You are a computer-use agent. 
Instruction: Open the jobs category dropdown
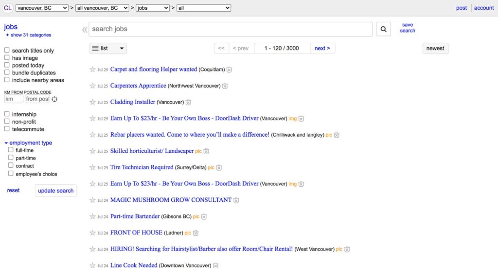(153, 8)
